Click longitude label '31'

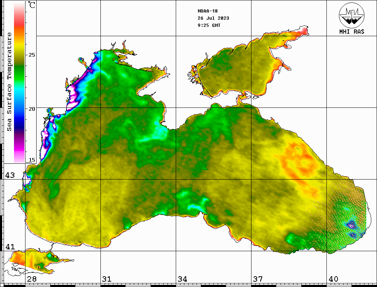point(107,279)
